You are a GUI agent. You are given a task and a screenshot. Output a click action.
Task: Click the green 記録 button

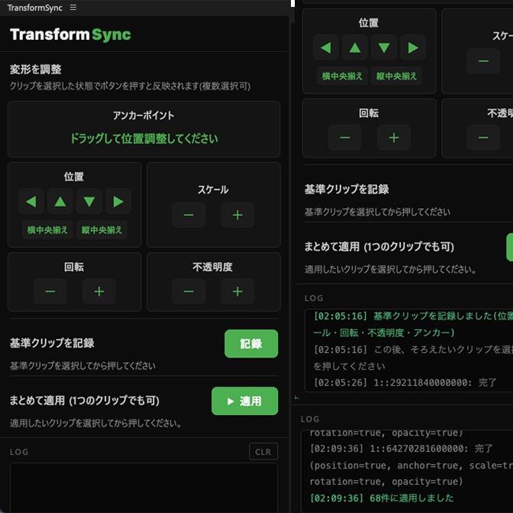pos(251,344)
